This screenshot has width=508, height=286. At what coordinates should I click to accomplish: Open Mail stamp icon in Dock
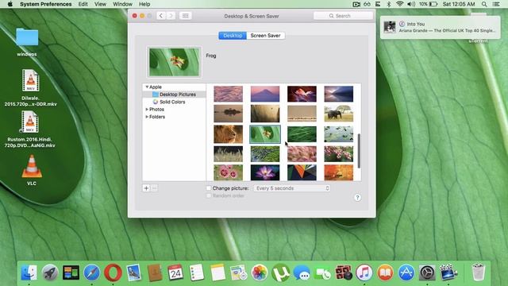pyautogui.click(x=134, y=272)
